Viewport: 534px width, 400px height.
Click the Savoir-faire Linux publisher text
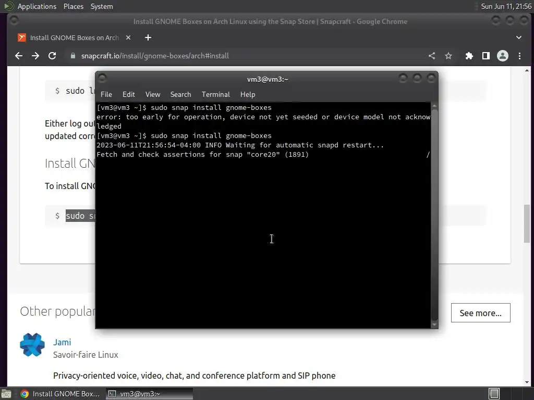(x=86, y=355)
